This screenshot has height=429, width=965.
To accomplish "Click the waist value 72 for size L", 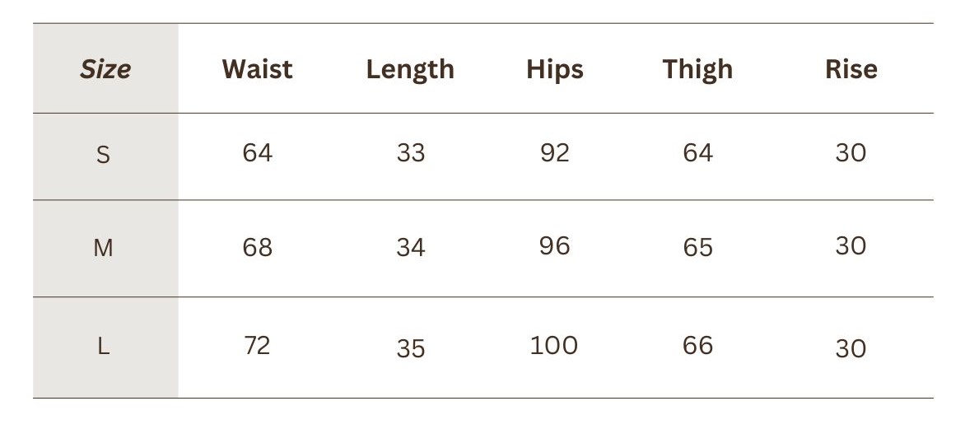I will point(257,345).
